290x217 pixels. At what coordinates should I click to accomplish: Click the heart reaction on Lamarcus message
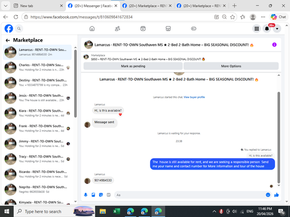pos(120,115)
